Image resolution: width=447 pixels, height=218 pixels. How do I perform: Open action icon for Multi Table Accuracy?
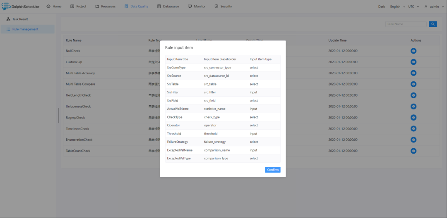413,73
